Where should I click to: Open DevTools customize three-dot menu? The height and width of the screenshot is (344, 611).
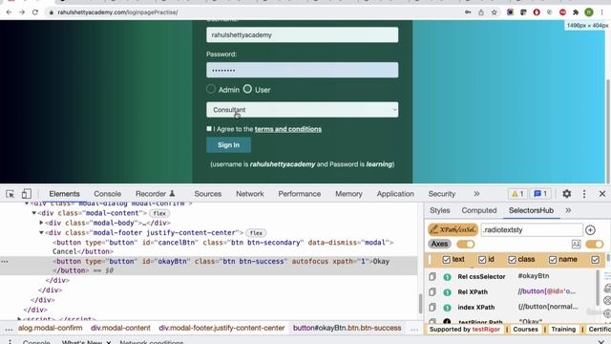tap(584, 193)
